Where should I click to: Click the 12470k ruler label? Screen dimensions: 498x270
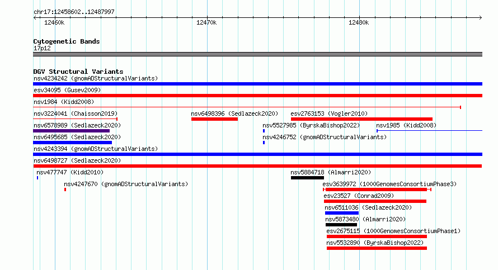[x=206, y=22]
